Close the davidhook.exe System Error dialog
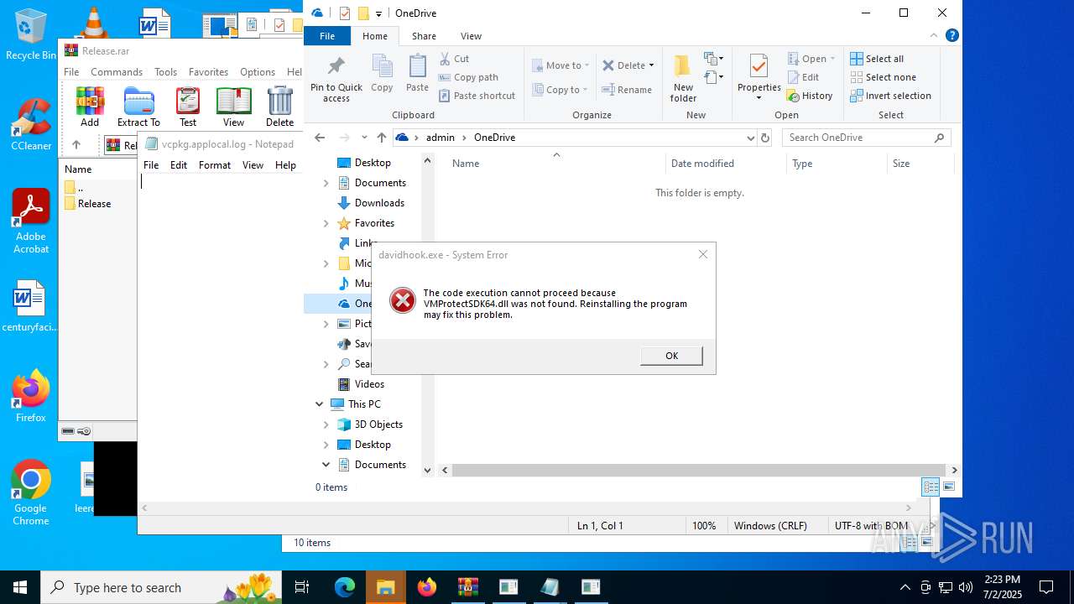Viewport: 1074px width, 604px height. 703,254
